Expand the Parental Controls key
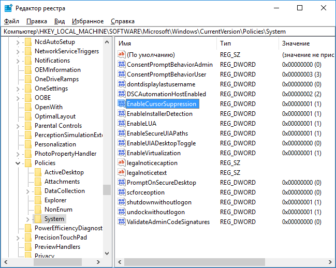 pyautogui.click(x=18, y=126)
